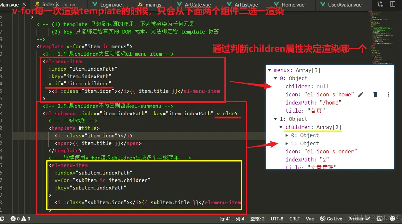Click the title: "首页" row

[305, 111]
